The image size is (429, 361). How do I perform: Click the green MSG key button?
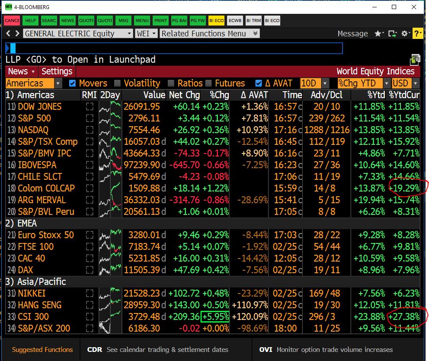tap(123, 20)
